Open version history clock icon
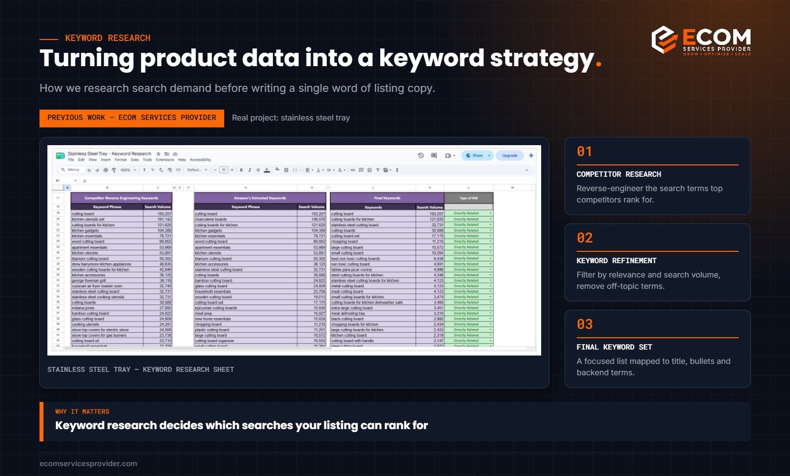The image size is (790, 476). (421, 156)
